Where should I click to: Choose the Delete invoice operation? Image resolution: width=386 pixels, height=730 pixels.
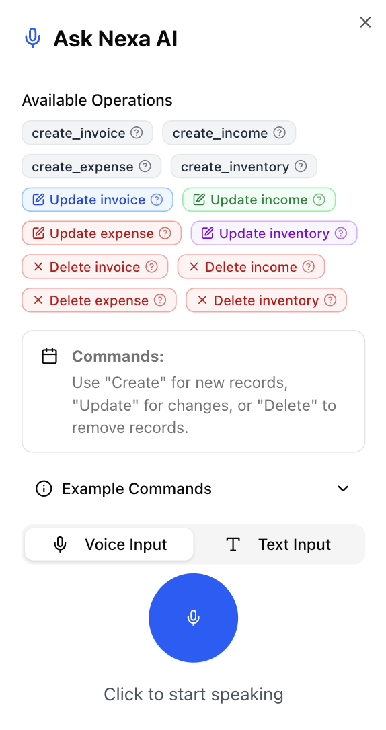(95, 267)
